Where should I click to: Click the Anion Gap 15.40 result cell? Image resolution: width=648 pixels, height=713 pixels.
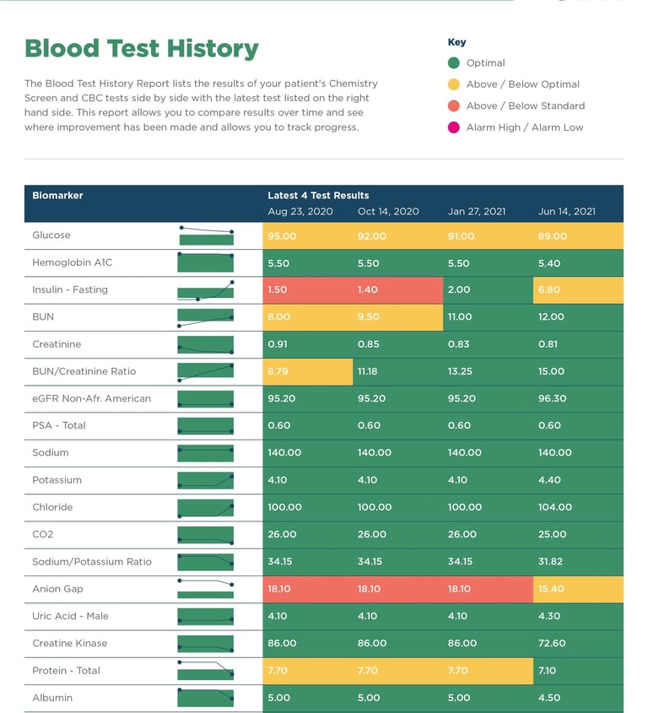pos(578,589)
